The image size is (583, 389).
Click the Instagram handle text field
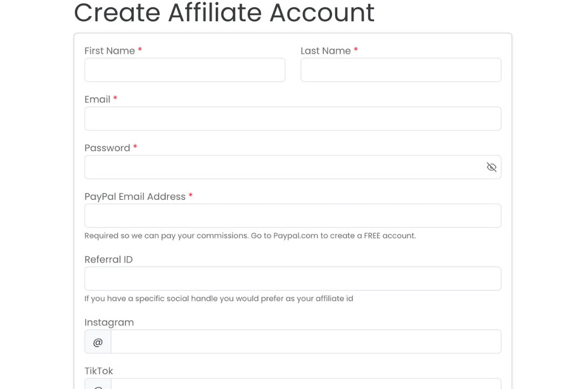click(306, 342)
